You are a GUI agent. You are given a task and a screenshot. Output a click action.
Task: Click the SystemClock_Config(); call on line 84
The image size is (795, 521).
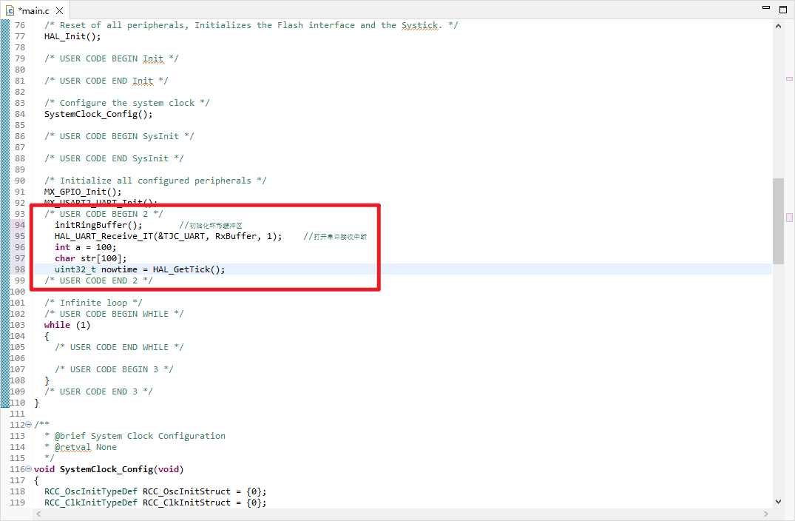pyautogui.click(x=98, y=114)
